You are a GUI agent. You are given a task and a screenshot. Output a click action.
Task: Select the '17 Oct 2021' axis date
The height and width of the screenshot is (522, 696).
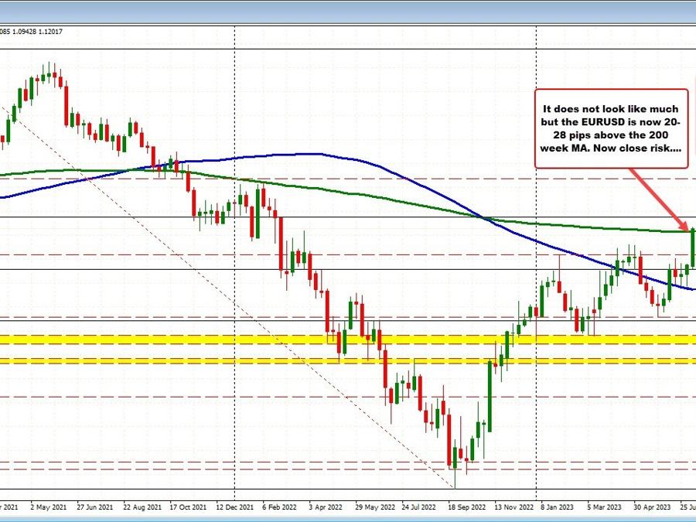[188, 507]
